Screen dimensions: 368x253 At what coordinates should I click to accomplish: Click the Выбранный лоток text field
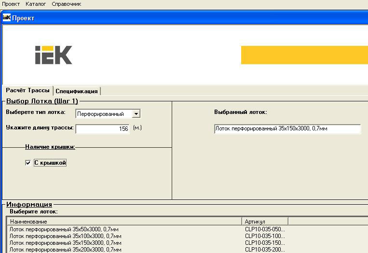tap(287, 129)
